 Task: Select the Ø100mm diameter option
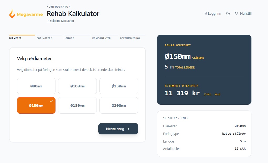77,86
